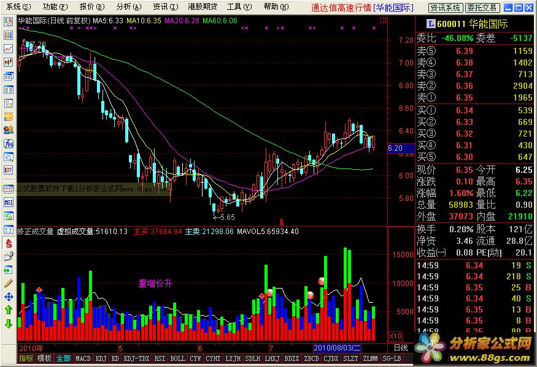Click the folder tree structure icon
537x367 pixels.
tap(8, 104)
